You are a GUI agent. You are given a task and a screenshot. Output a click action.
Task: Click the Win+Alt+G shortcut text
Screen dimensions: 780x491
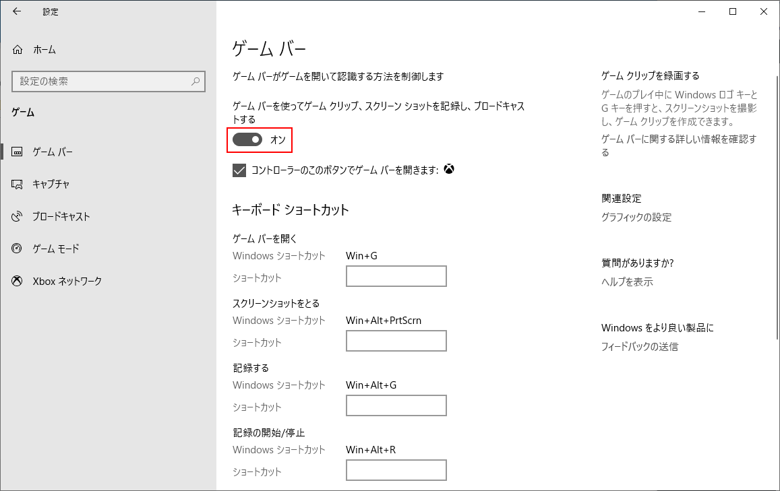click(x=371, y=385)
